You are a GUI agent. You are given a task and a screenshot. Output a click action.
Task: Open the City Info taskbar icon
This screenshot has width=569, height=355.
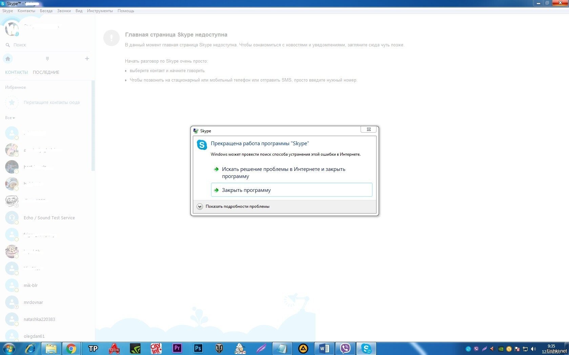[x=156, y=348]
